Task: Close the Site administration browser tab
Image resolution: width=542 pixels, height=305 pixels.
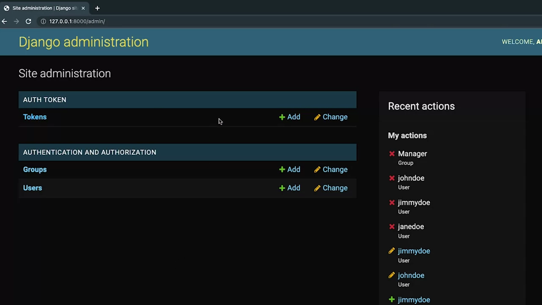Action: [x=83, y=8]
